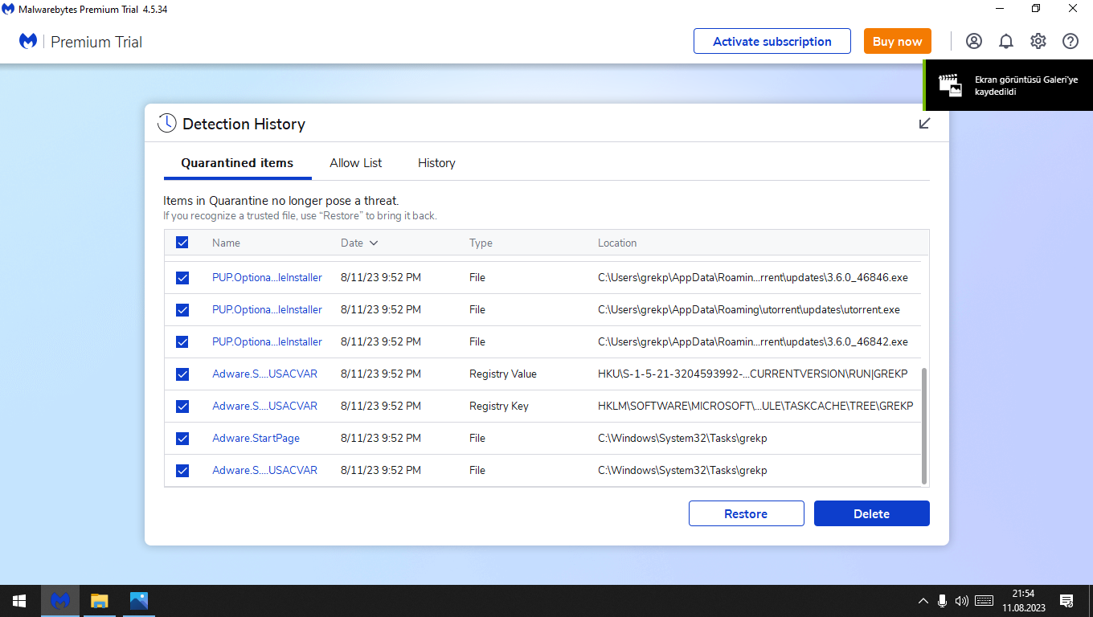The width and height of the screenshot is (1093, 617).
Task: Click the HKLM location ending in TREE\GREKP
Action: click(x=755, y=407)
